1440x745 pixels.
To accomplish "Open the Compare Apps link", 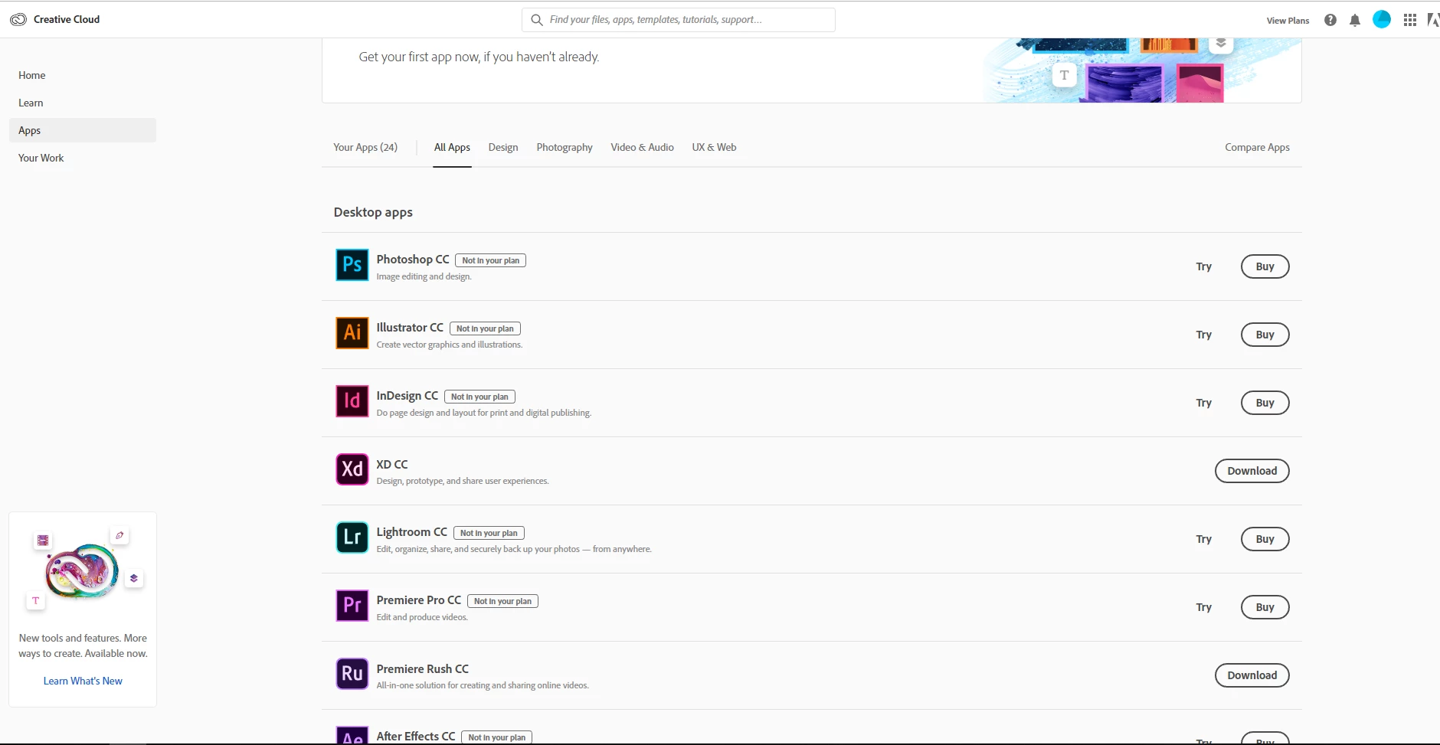I will pyautogui.click(x=1257, y=147).
